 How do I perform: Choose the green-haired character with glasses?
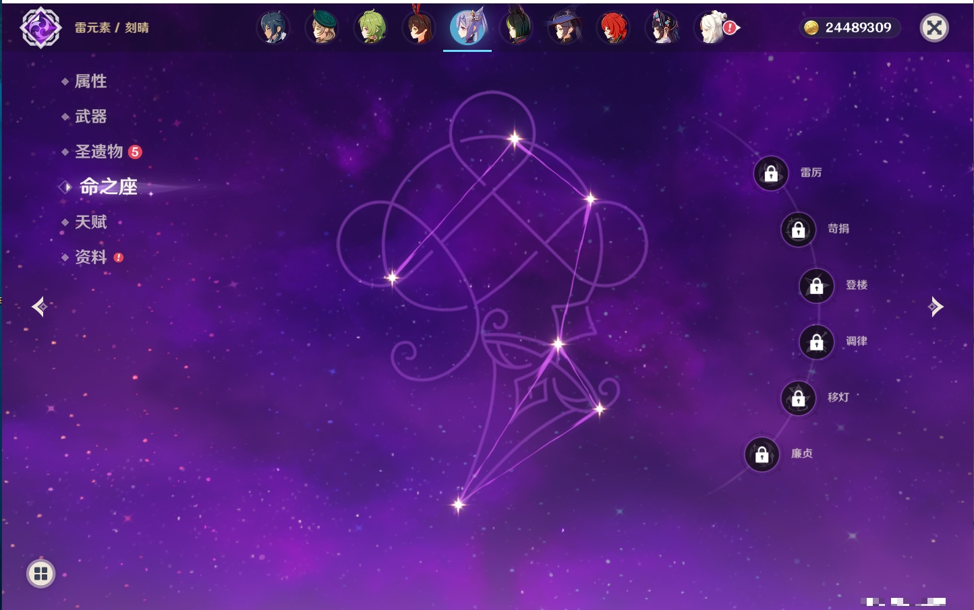(x=370, y=28)
